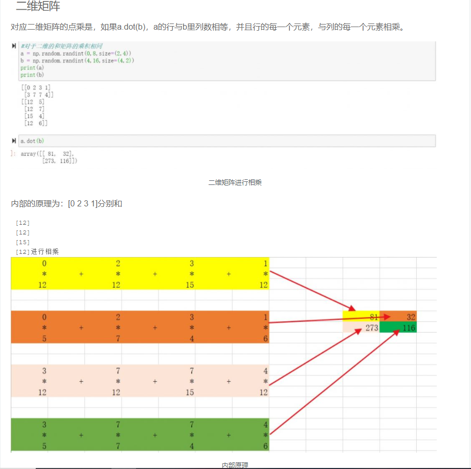This screenshot has height=469, width=471.
Task: Open the 内部原理 caption link
Action: (x=235, y=464)
